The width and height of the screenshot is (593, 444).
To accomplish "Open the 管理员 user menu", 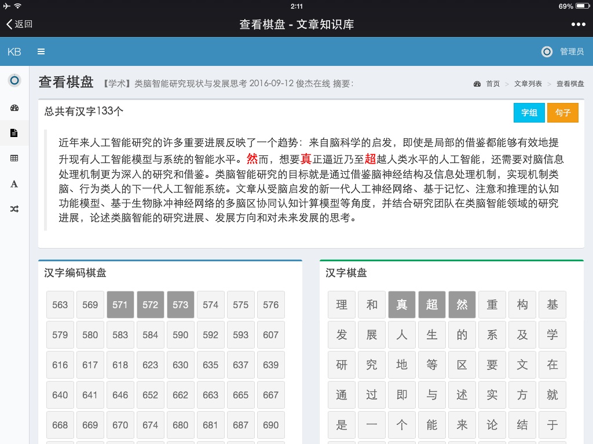I will (572, 51).
